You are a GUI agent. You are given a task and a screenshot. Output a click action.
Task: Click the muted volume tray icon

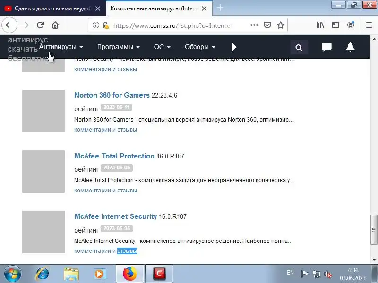pyautogui.click(x=328, y=274)
